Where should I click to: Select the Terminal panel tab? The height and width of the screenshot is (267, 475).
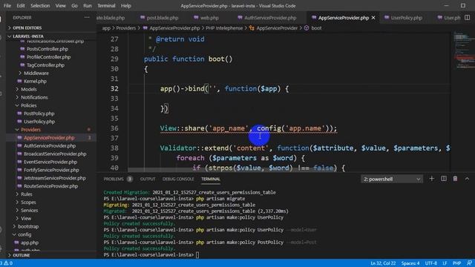211,179
